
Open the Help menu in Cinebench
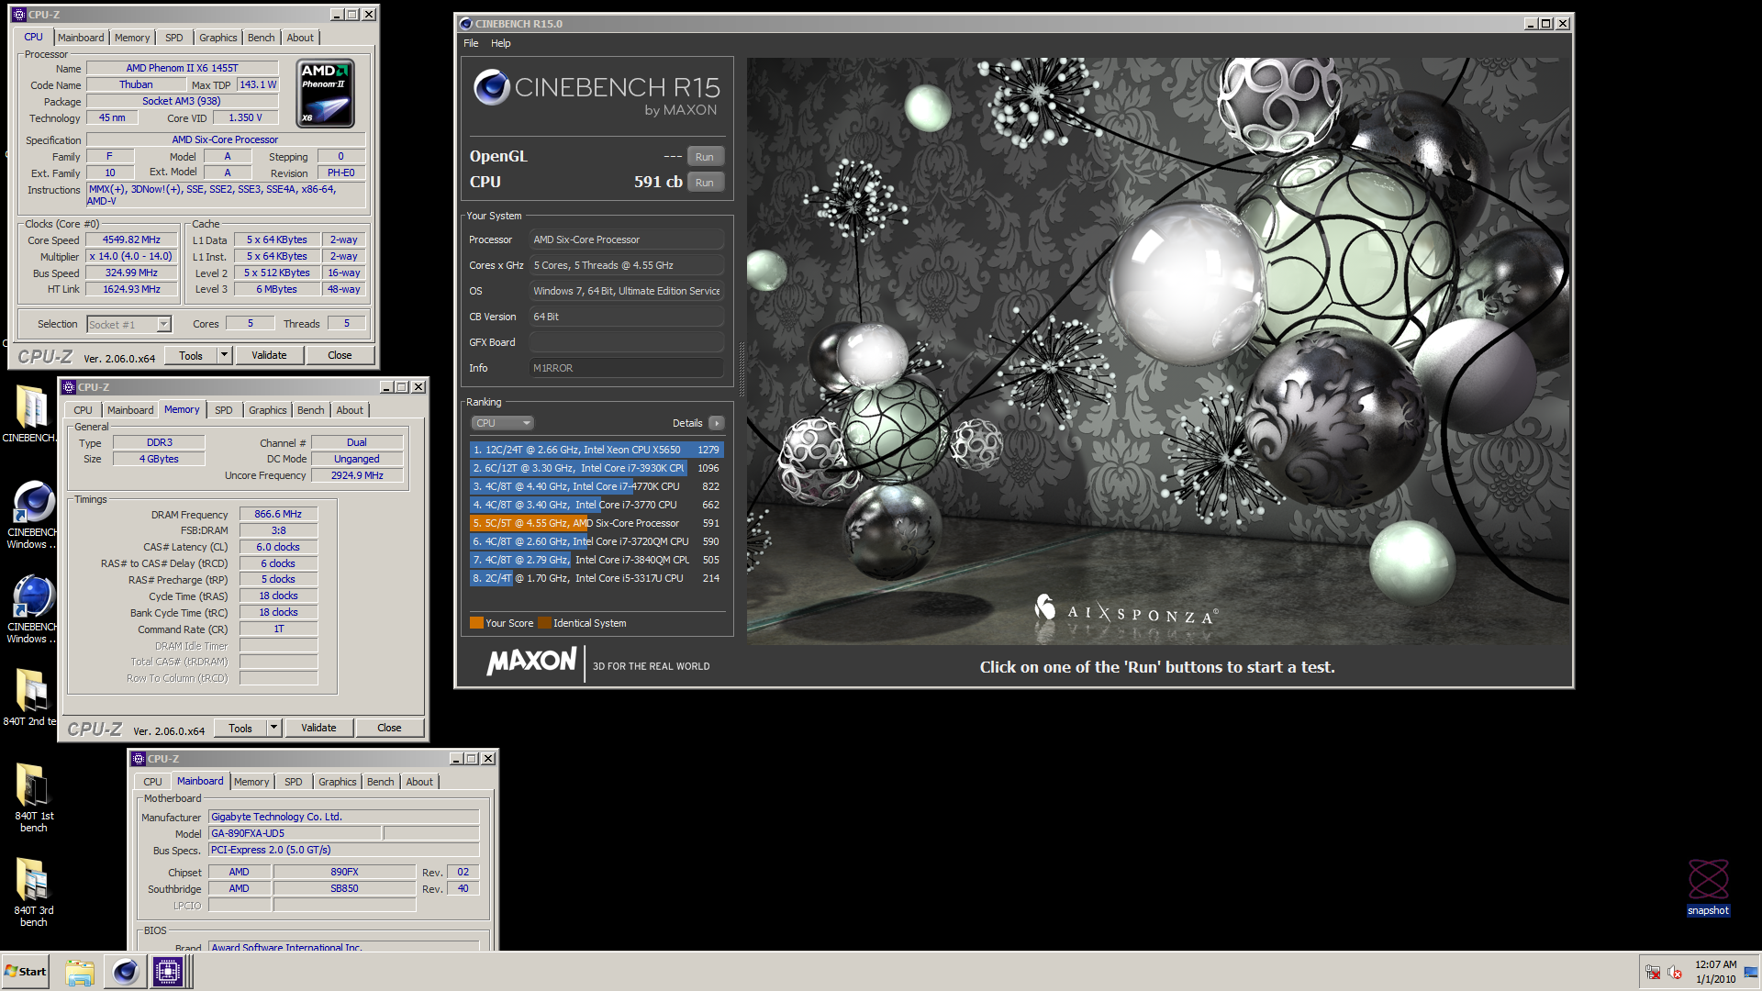pyautogui.click(x=501, y=43)
